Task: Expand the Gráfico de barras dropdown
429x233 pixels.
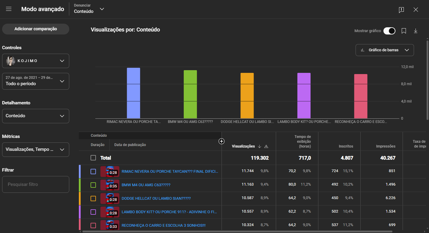Action: (385, 50)
